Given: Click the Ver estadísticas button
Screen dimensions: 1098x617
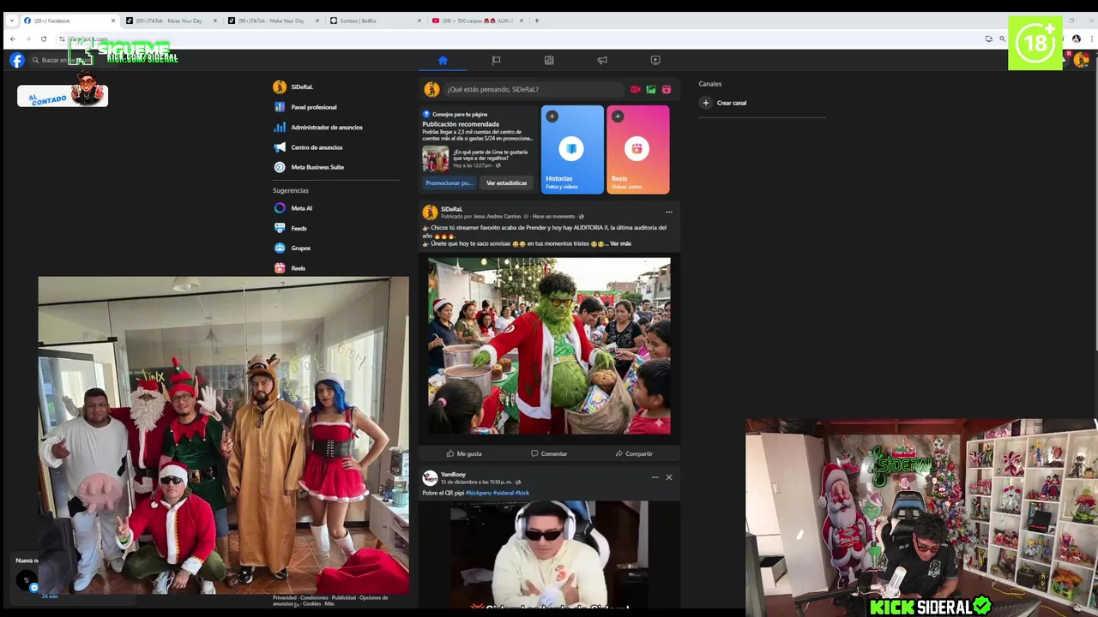Looking at the screenshot, I should pos(506,183).
